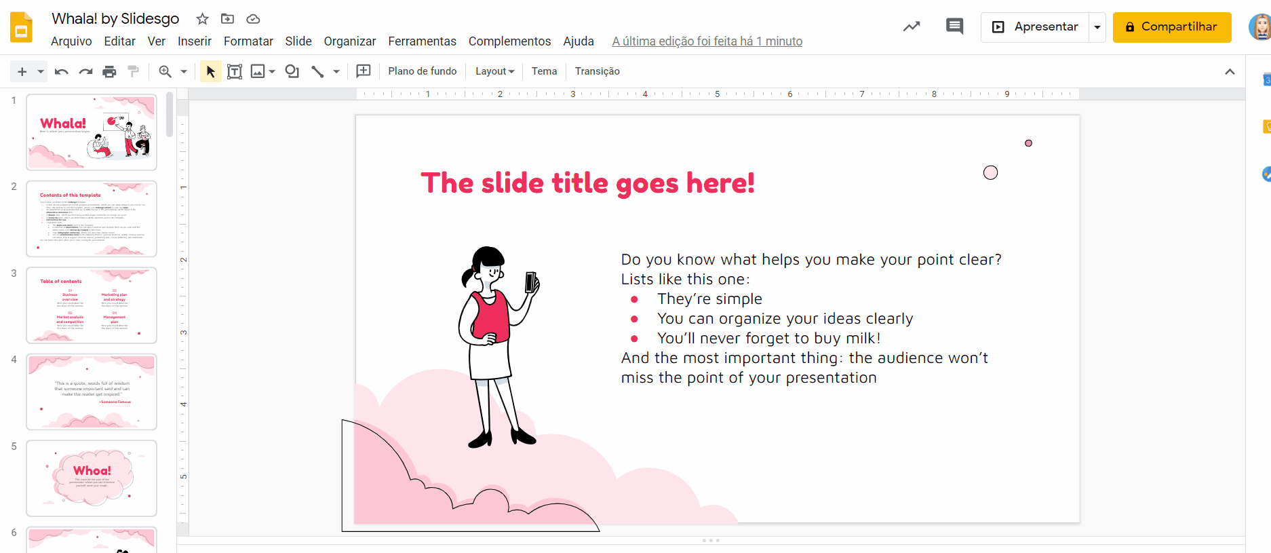
Task: Select slide 3 Table of contents thumbnail
Action: click(92, 305)
